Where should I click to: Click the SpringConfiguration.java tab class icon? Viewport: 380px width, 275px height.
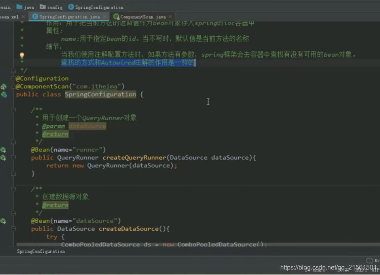coord(35,17)
